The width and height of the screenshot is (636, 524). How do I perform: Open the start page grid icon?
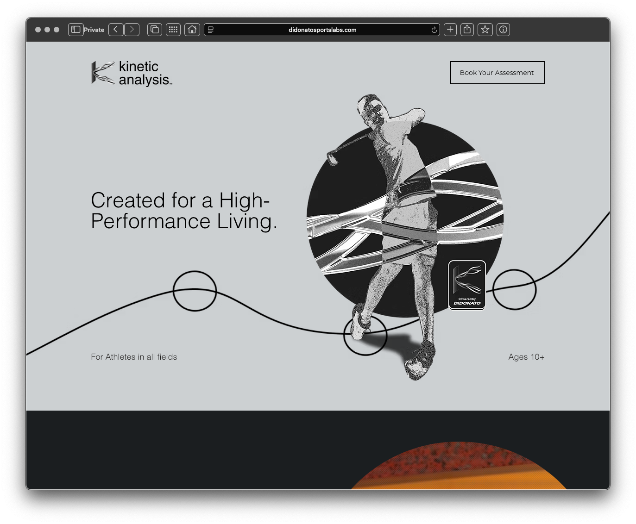point(173,30)
